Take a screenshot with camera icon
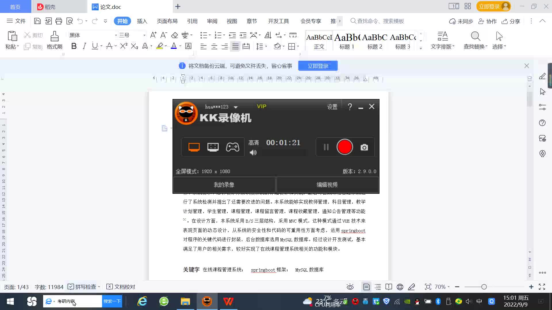The width and height of the screenshot is (552, 310). 364,147
